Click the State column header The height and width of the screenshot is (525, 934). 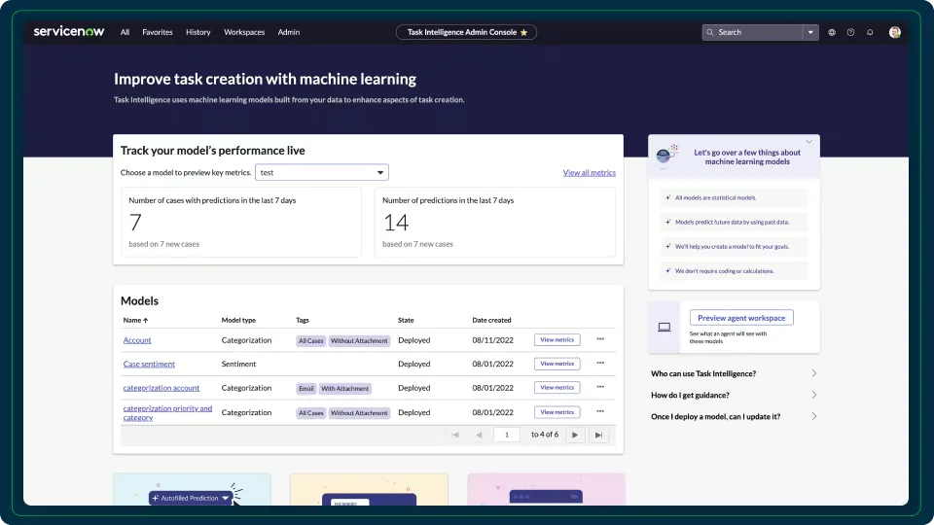406,320
